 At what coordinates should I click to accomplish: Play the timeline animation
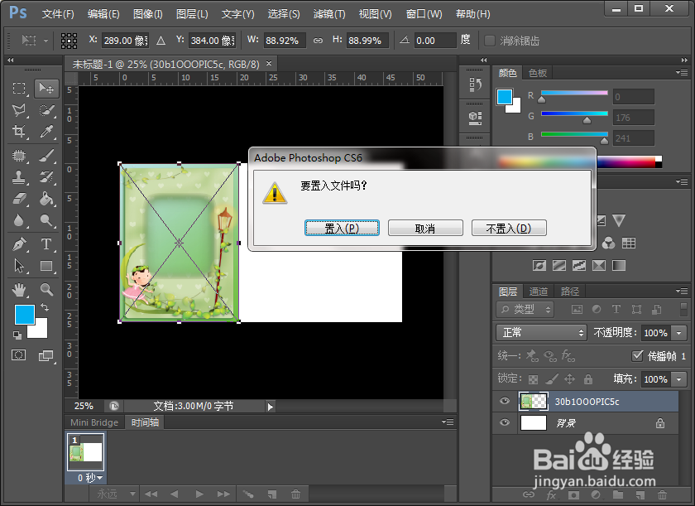click(199, 494)
